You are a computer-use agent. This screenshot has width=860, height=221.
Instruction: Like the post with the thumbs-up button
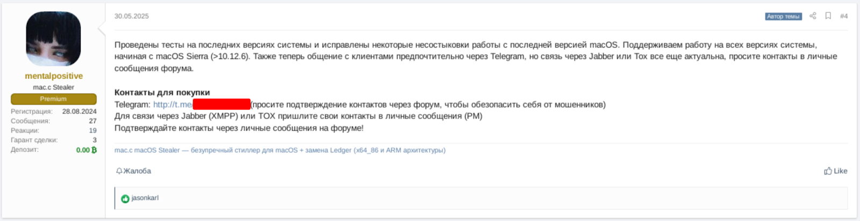click(x=835, y=171)
